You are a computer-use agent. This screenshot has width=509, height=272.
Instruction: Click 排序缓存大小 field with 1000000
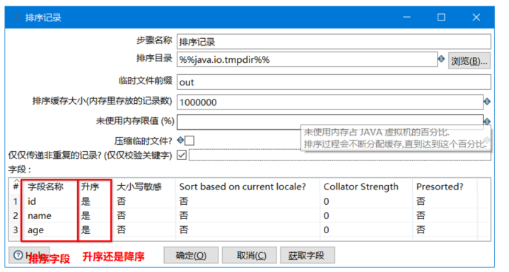pos(330,102)
